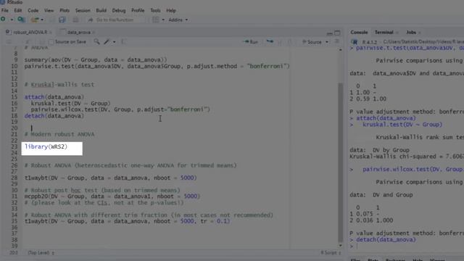Click the mcppb20 code line
This screenshot has height=261, width=464.
pos(112,196)
